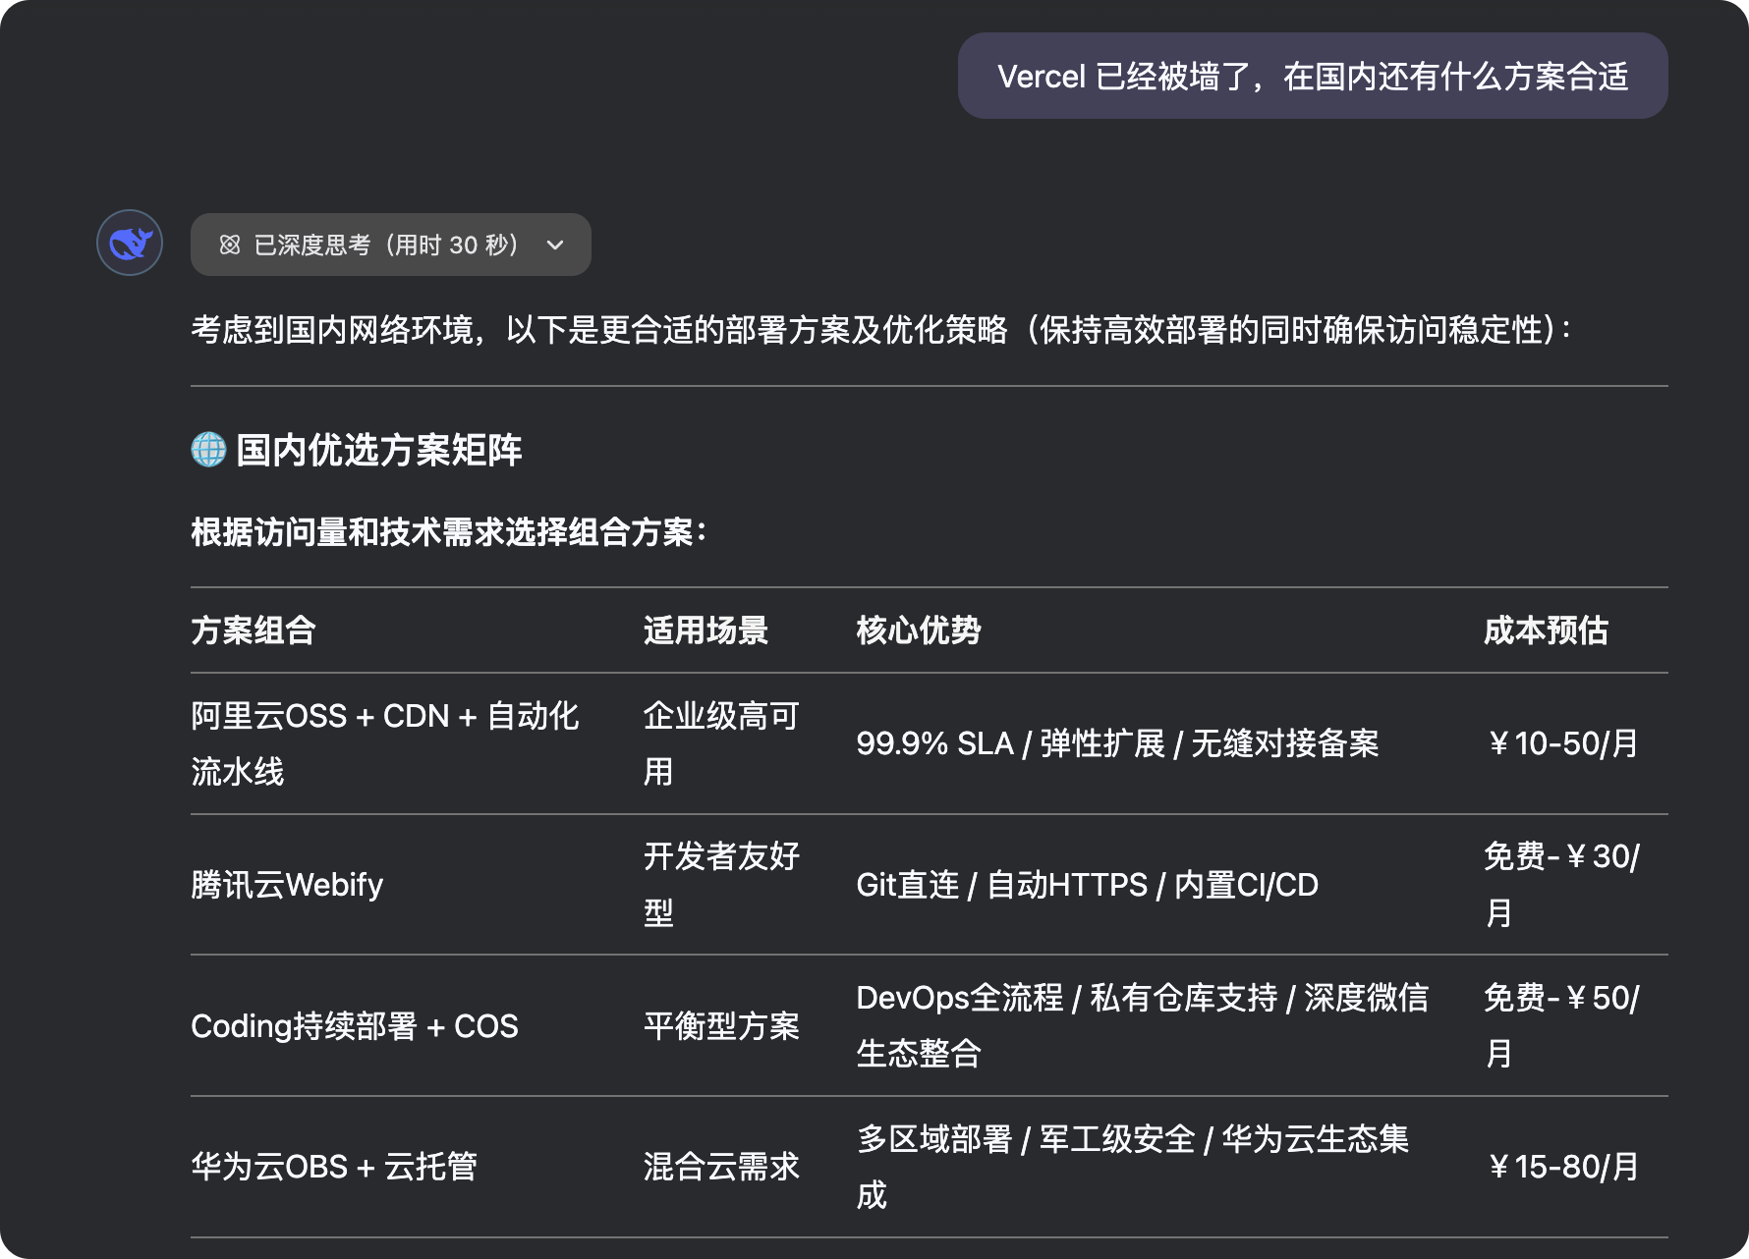Screen dimensions: 1749x1259
Task: Click the cell Coding持续部署 + COS
Action: pyautogui.click(x=355, y=1026)
